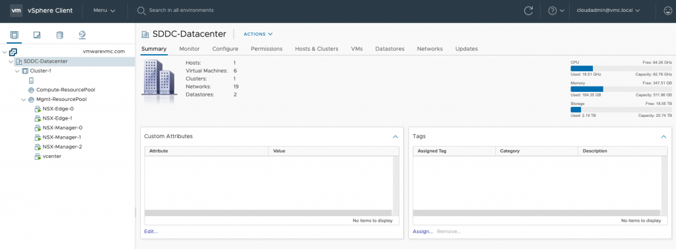The image size is (676, 249).
Task: Open the Hosts & Clusters tab
Action: click(x=316, y=49)
